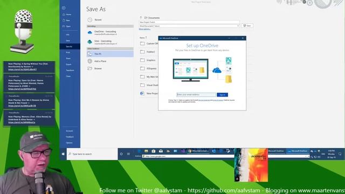Select Sites - livecoding SharePoint location
Viewport: 345px width, 194px height.
(x=110, y=42)
